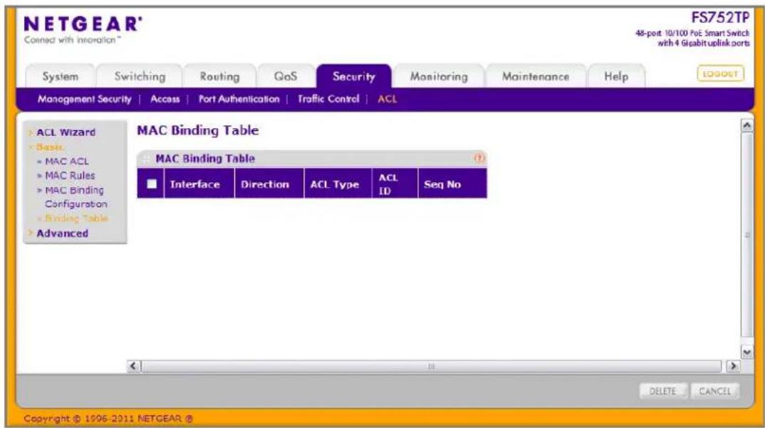Click the vertical scrollbar thumb
Screen dimensions: 765x428
point(747,235)
